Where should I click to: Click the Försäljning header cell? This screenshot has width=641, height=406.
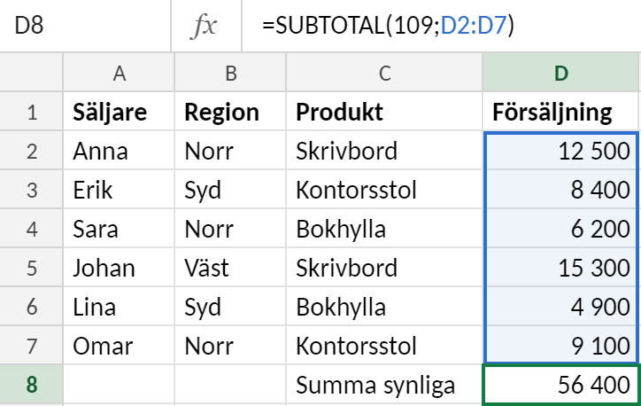pyautogui.click(x=561, y=112)
